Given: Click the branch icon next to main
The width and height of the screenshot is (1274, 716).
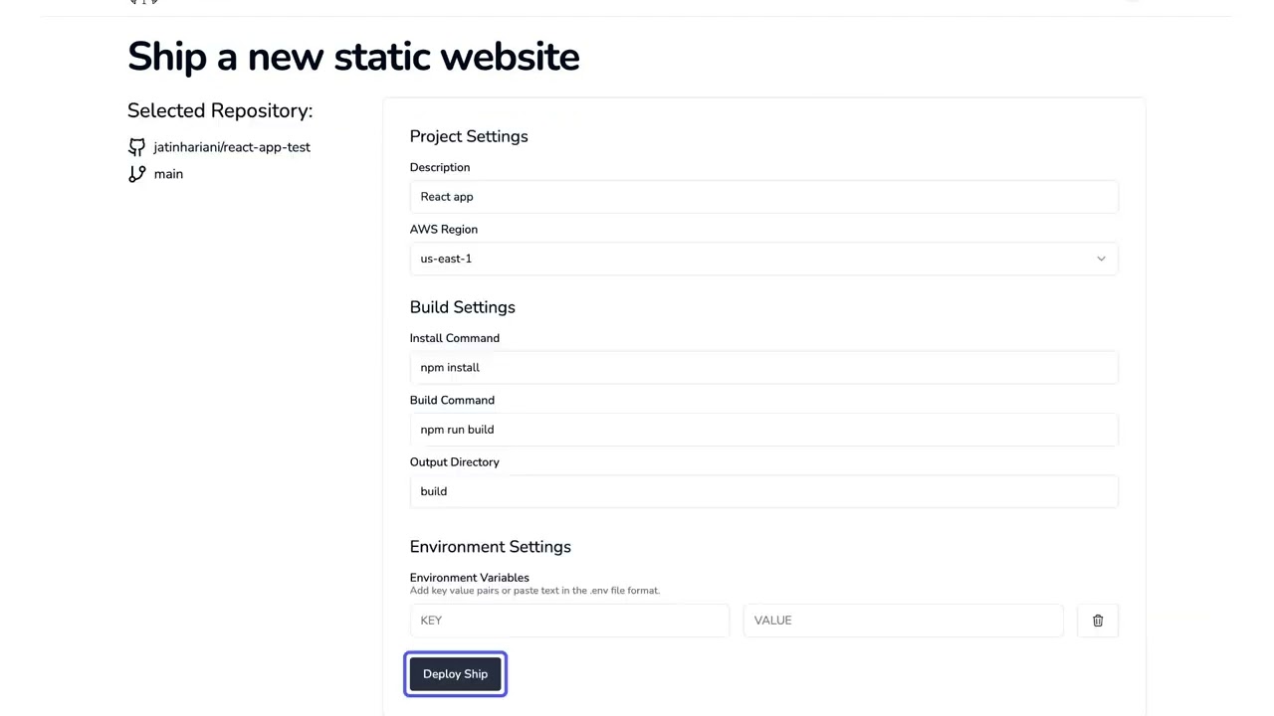Looking at the screenshot, I should click(137, 174).
